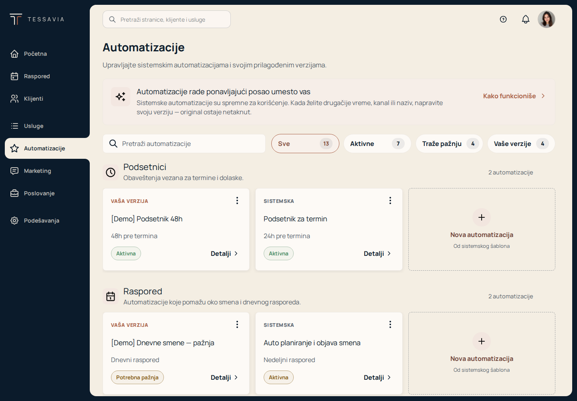
Task: Open the Kako funkcioniše link
Action: pyautogui.click(x=514, y=96)
